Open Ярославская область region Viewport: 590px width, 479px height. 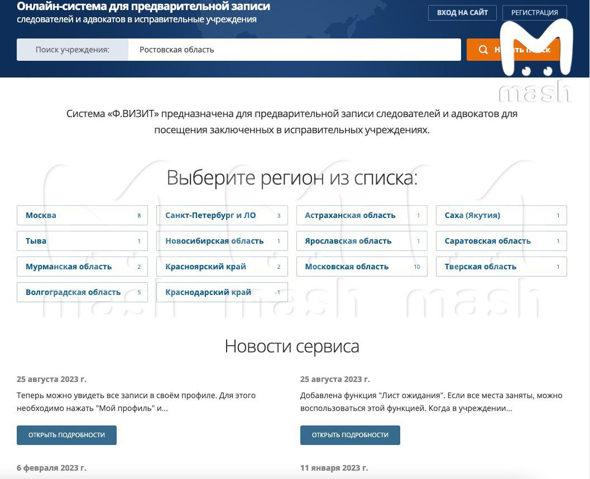click(x=361, y=241)
